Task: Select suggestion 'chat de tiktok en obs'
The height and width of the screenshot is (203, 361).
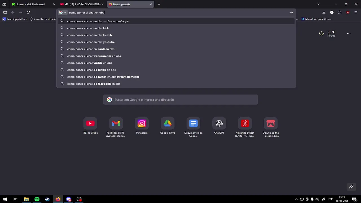Action: tap(176, 70)
